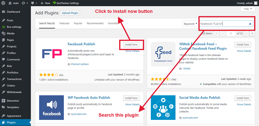This screenshot has height=126, width=259.
Task: Click the plus New item in the admin bar
Action: (45, 3)
